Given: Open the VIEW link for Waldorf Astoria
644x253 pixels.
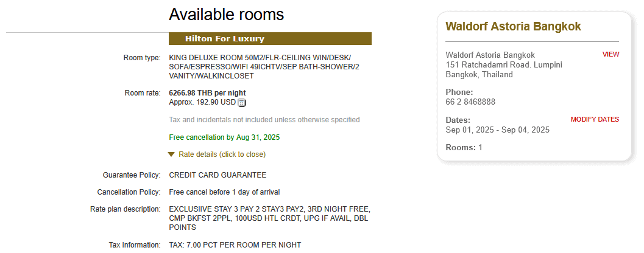Looking at the screenshot, I should click(610, 54).
